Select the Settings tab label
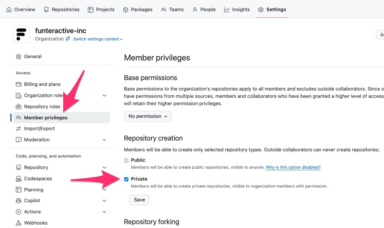This screenshot has height=228, width=384. pos(276,10)
